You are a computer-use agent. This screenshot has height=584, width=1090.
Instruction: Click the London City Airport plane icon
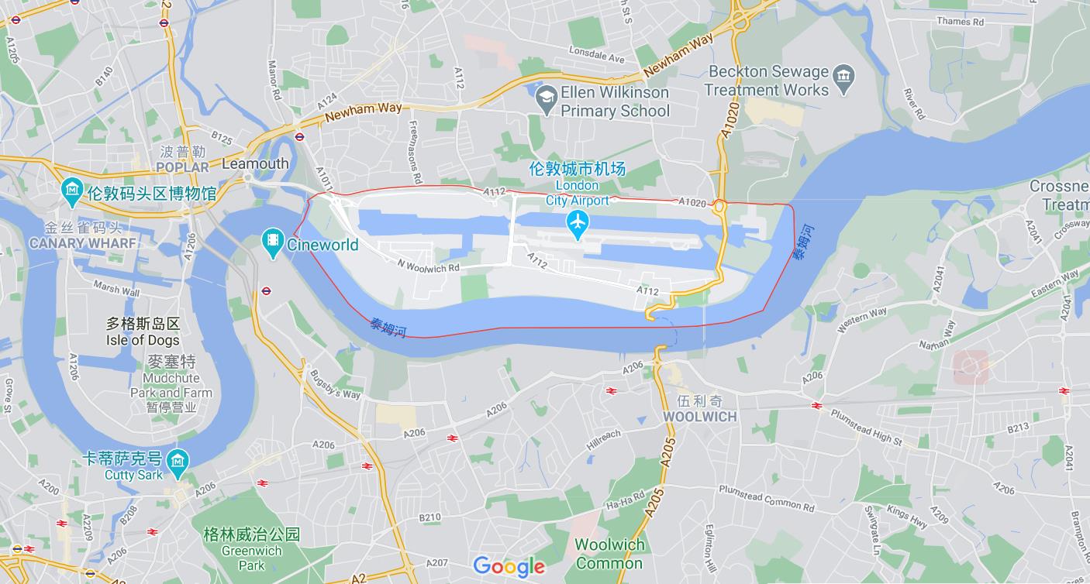[578, 225]
